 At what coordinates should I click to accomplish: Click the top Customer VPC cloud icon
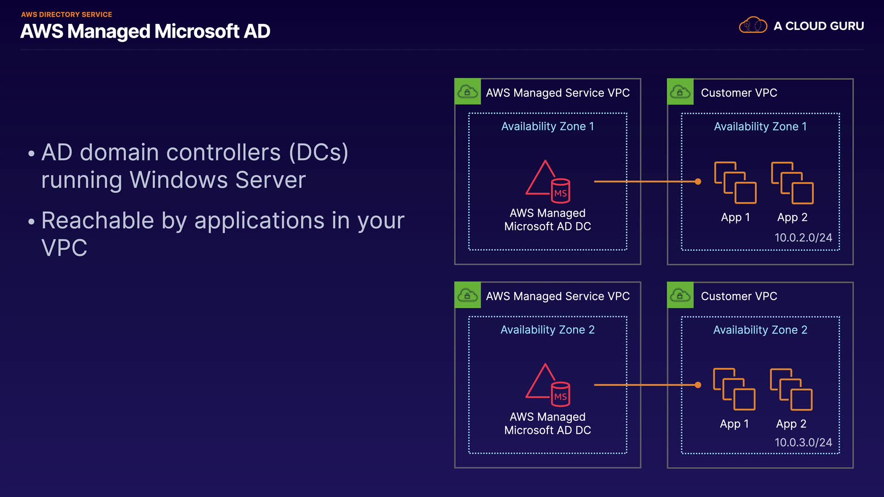pos(680,92)
